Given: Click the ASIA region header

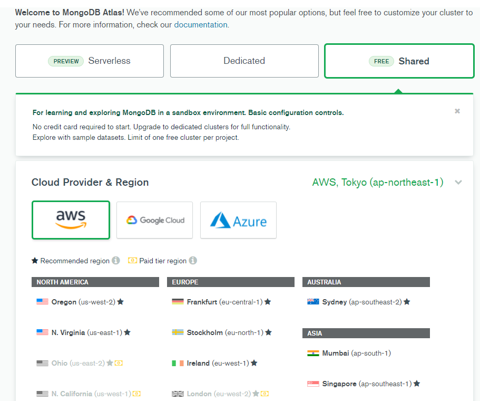Looking at the screenshot, I should point(366,333).
